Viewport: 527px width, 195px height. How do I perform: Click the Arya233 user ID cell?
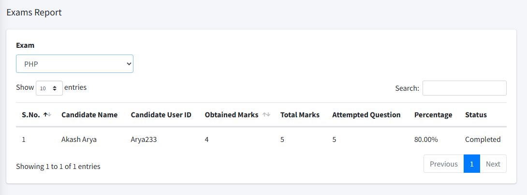pos(144,139)
